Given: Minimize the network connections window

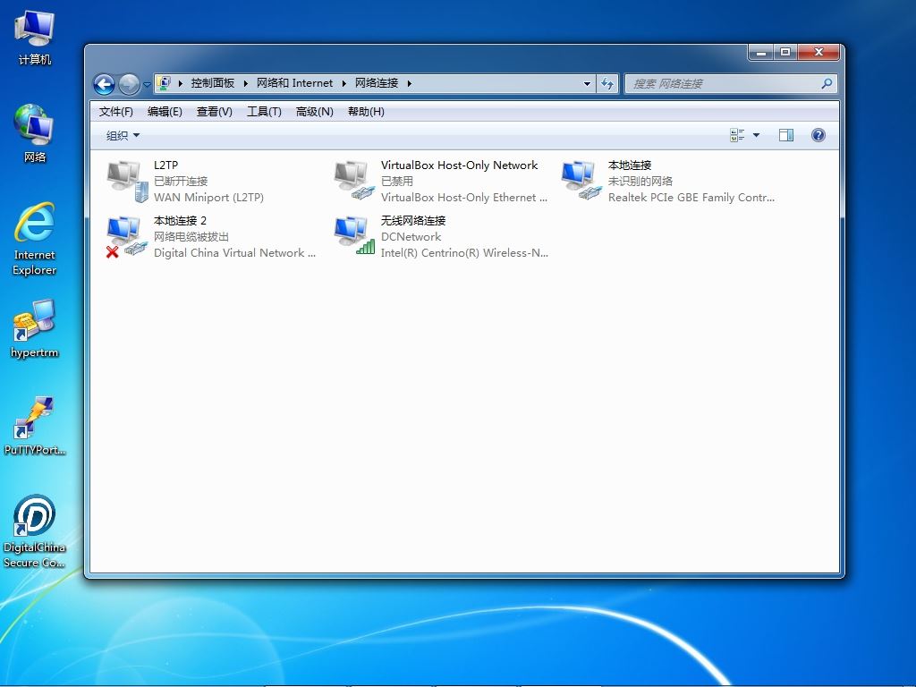Looking at the screenshot, I should click(x=761, y=53).
